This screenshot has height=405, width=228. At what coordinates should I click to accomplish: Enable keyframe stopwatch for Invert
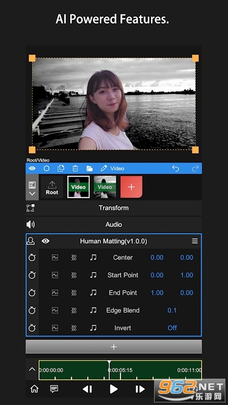point(32,328)
